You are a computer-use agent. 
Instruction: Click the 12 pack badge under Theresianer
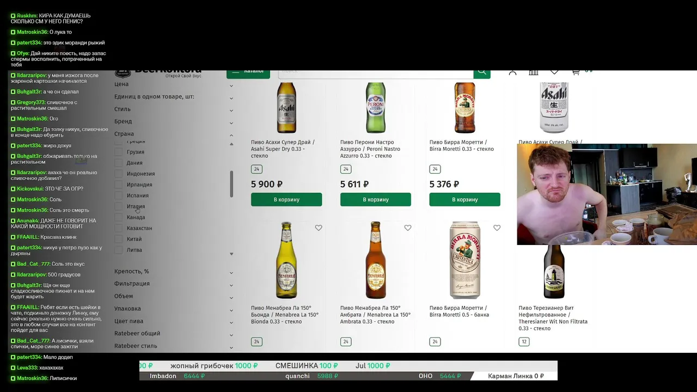[524, 342]
